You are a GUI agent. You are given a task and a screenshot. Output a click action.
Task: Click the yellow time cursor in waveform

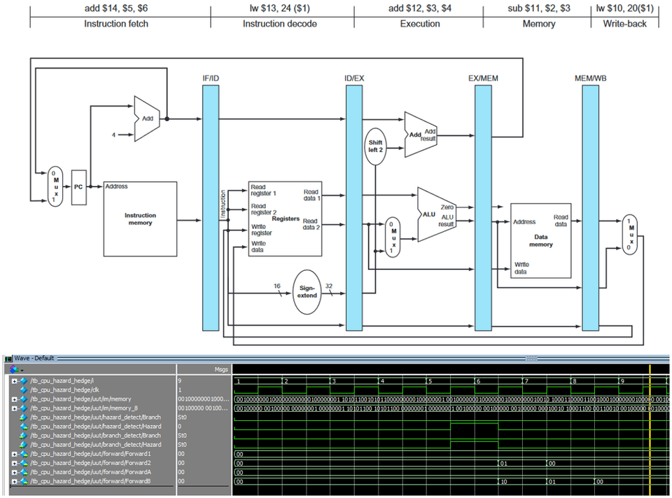pos(650,429)
